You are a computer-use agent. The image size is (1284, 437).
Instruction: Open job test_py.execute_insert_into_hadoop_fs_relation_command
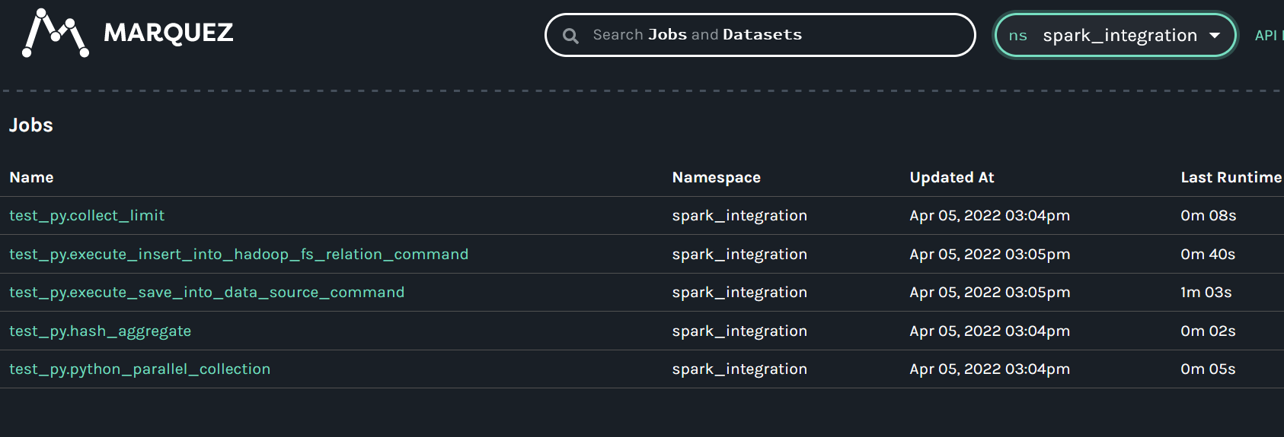click(238, 255)
